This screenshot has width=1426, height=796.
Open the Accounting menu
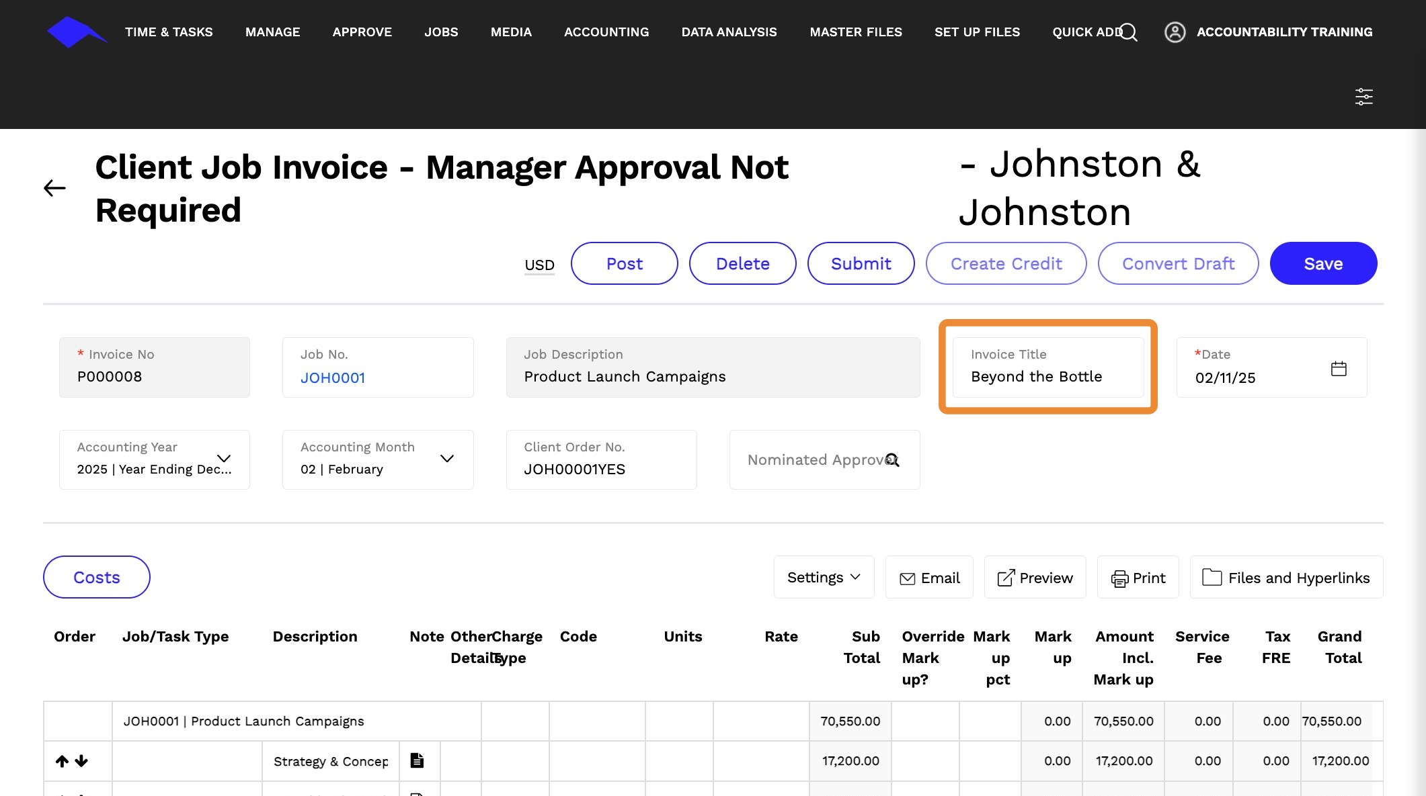click(606, 32)
